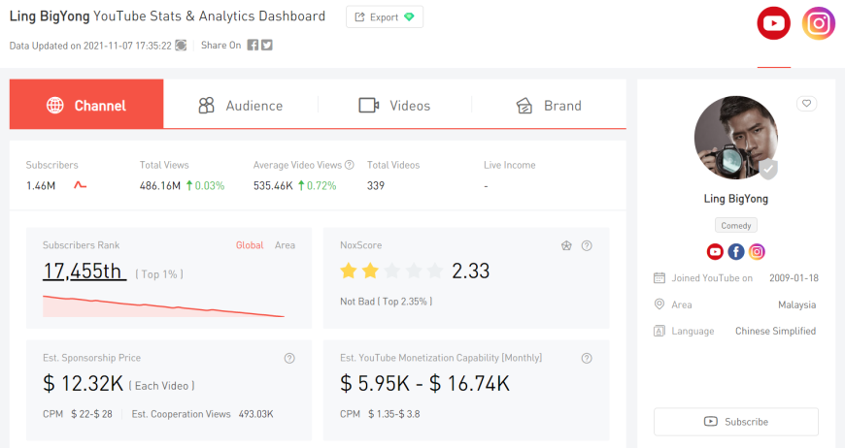This screenshot has height=448, width=845.
Task: Switch to the Instagram platform icon at top right
Action: 818,23
